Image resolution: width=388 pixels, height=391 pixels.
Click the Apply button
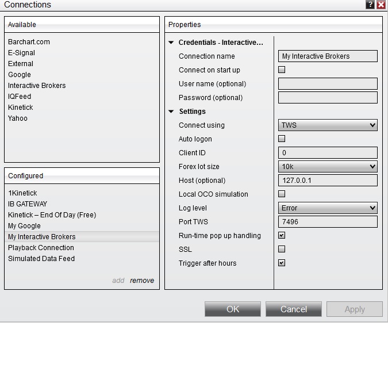pyautogui.click(x=355, y=309)
